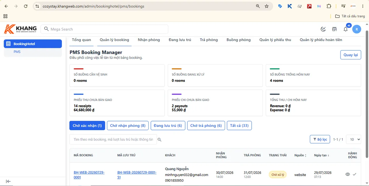Open the rows-per-page dropdown showing 10
This screenshot has width=369, height=186.
(353, 139)
